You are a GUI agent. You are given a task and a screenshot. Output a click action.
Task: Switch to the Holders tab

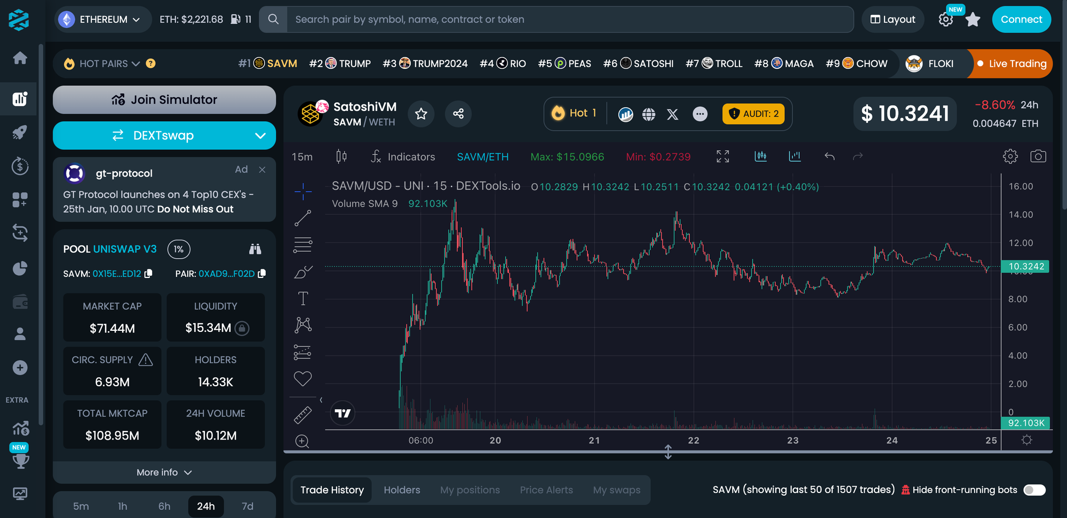click(x=402, y=490)
